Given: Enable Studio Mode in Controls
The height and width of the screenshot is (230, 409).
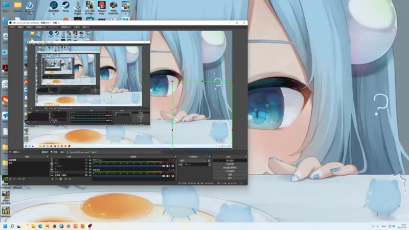Looking at the screenshot, I should [x=230, y=171].
